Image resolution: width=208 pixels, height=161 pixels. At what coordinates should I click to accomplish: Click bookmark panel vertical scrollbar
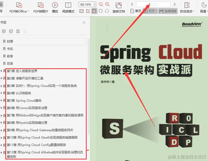pos(89,87)
